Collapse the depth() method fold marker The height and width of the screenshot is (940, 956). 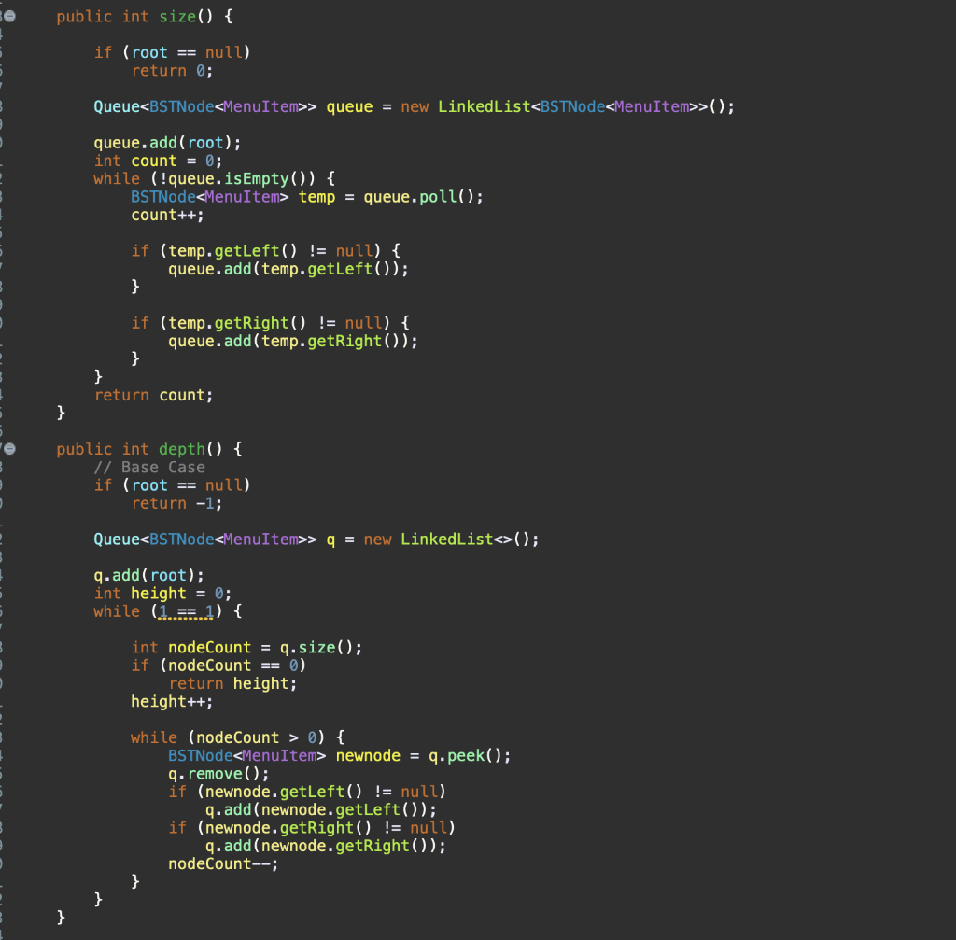pos(8,447)
